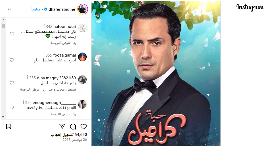
Task: Like enoughenough's comment
Action: coord(12,107)
